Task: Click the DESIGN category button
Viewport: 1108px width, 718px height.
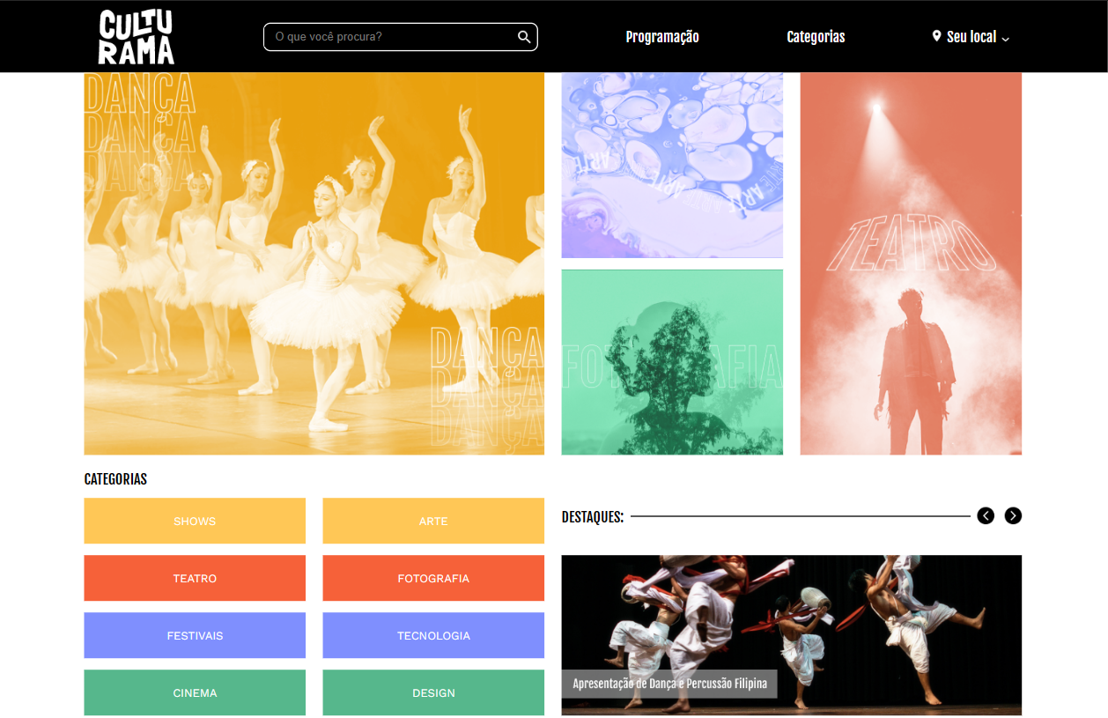Action: click(x=433, y=692)
